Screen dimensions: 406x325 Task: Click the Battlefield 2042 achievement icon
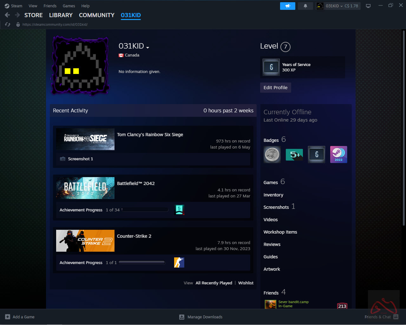click(180, 210)
